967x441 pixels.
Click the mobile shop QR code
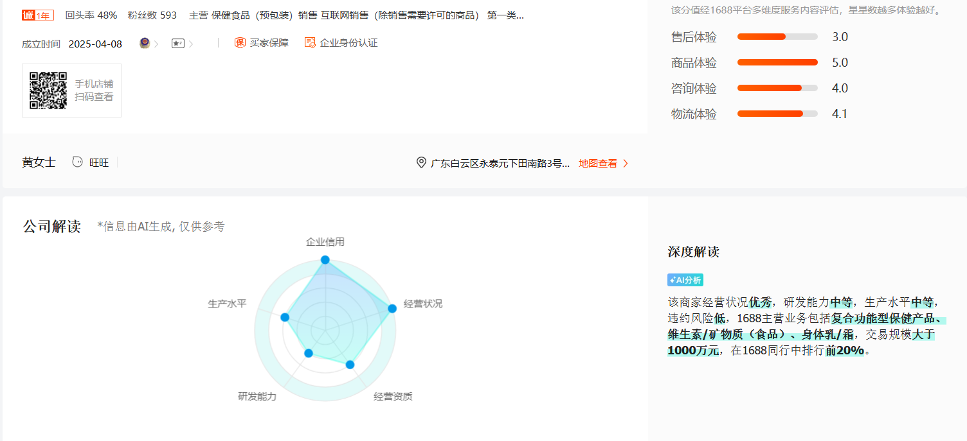(48, 91)
